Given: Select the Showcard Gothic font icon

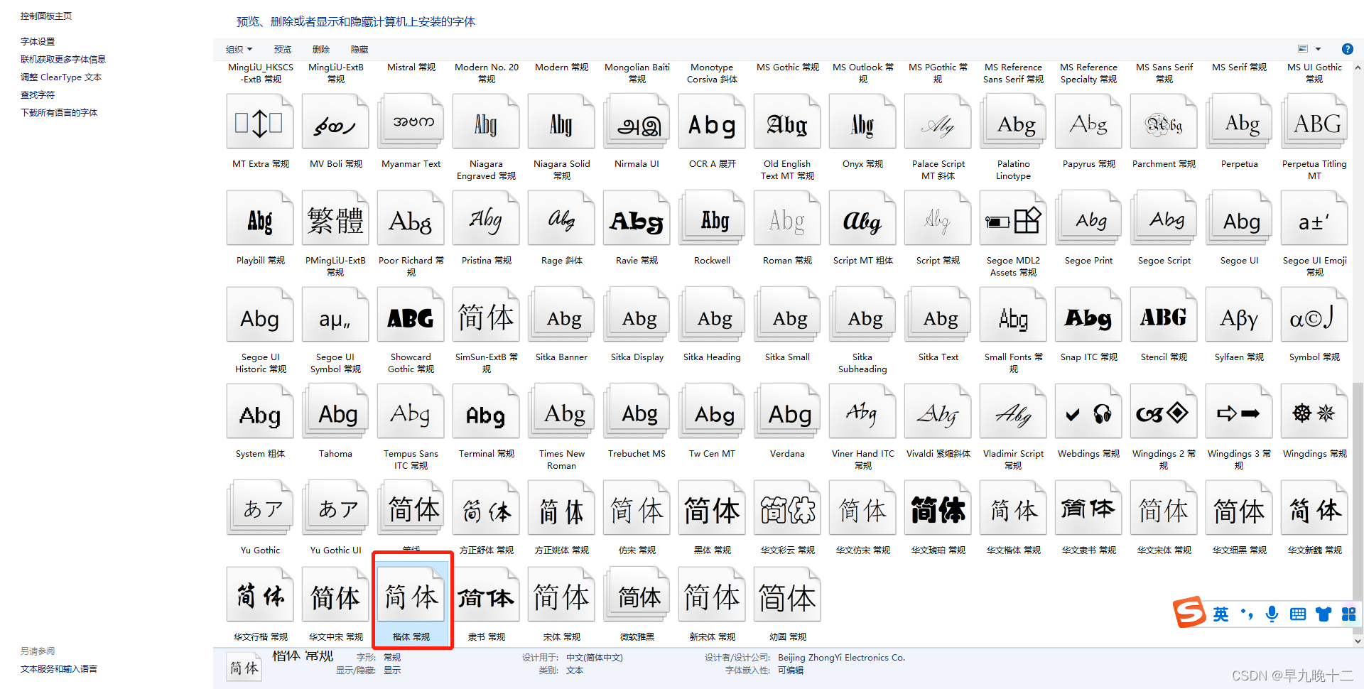Looking at the screenshot, I should coord(411,316).
